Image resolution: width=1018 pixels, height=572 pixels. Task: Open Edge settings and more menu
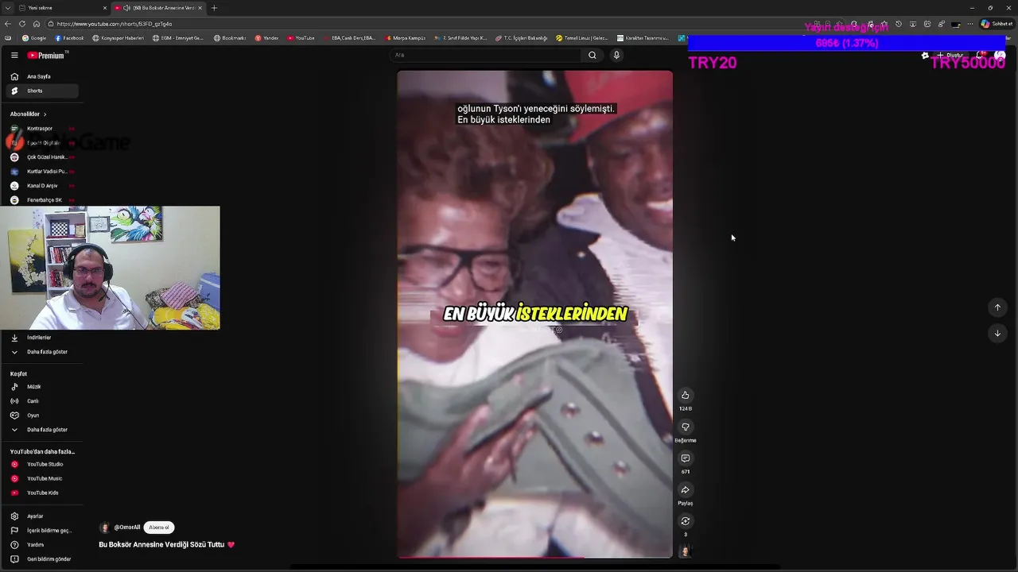click(x=970, y=24)
